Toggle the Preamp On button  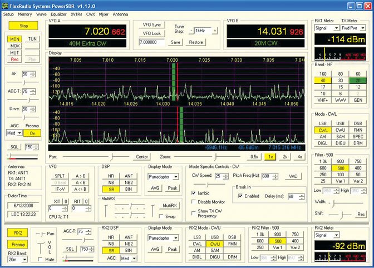coord(32,133)
